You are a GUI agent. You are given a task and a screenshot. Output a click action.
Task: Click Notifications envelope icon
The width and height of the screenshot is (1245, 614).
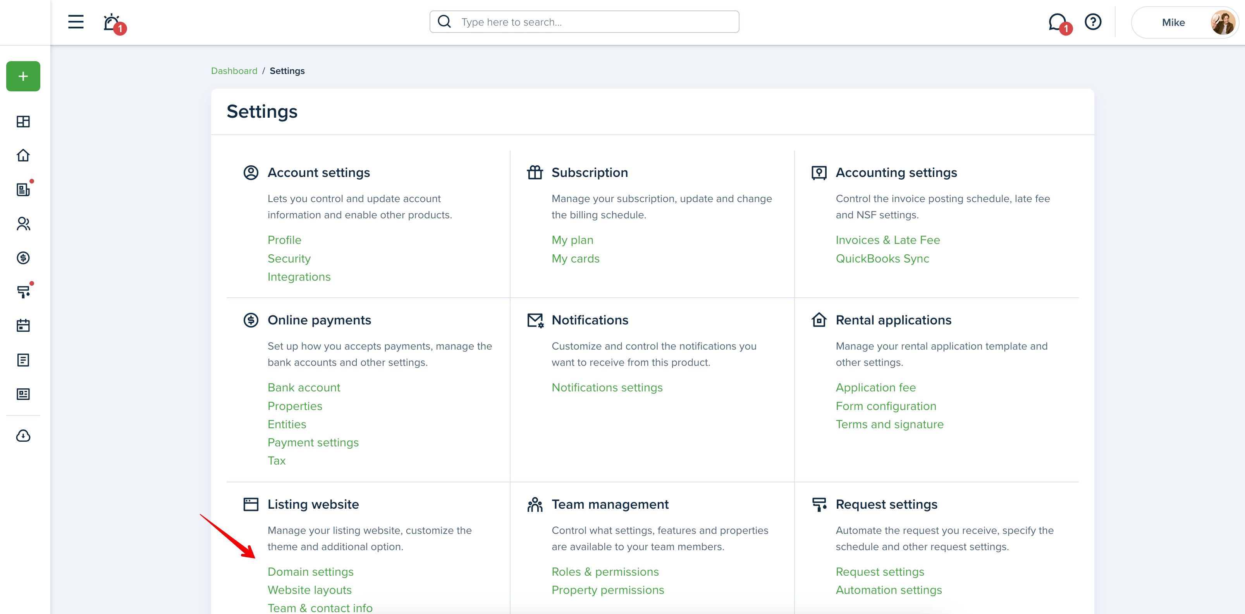pos(535,321)
